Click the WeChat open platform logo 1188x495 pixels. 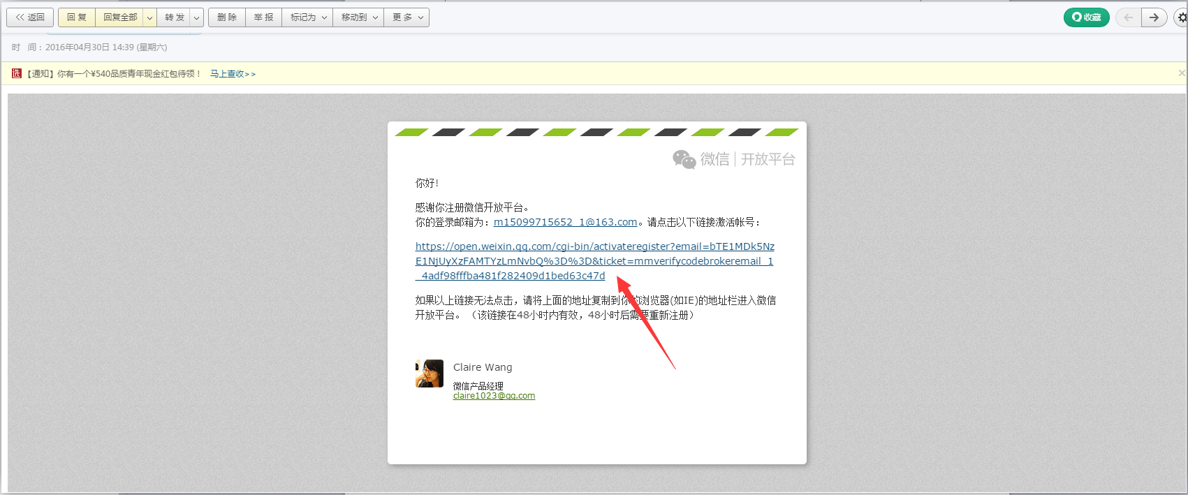coord(733,159)
